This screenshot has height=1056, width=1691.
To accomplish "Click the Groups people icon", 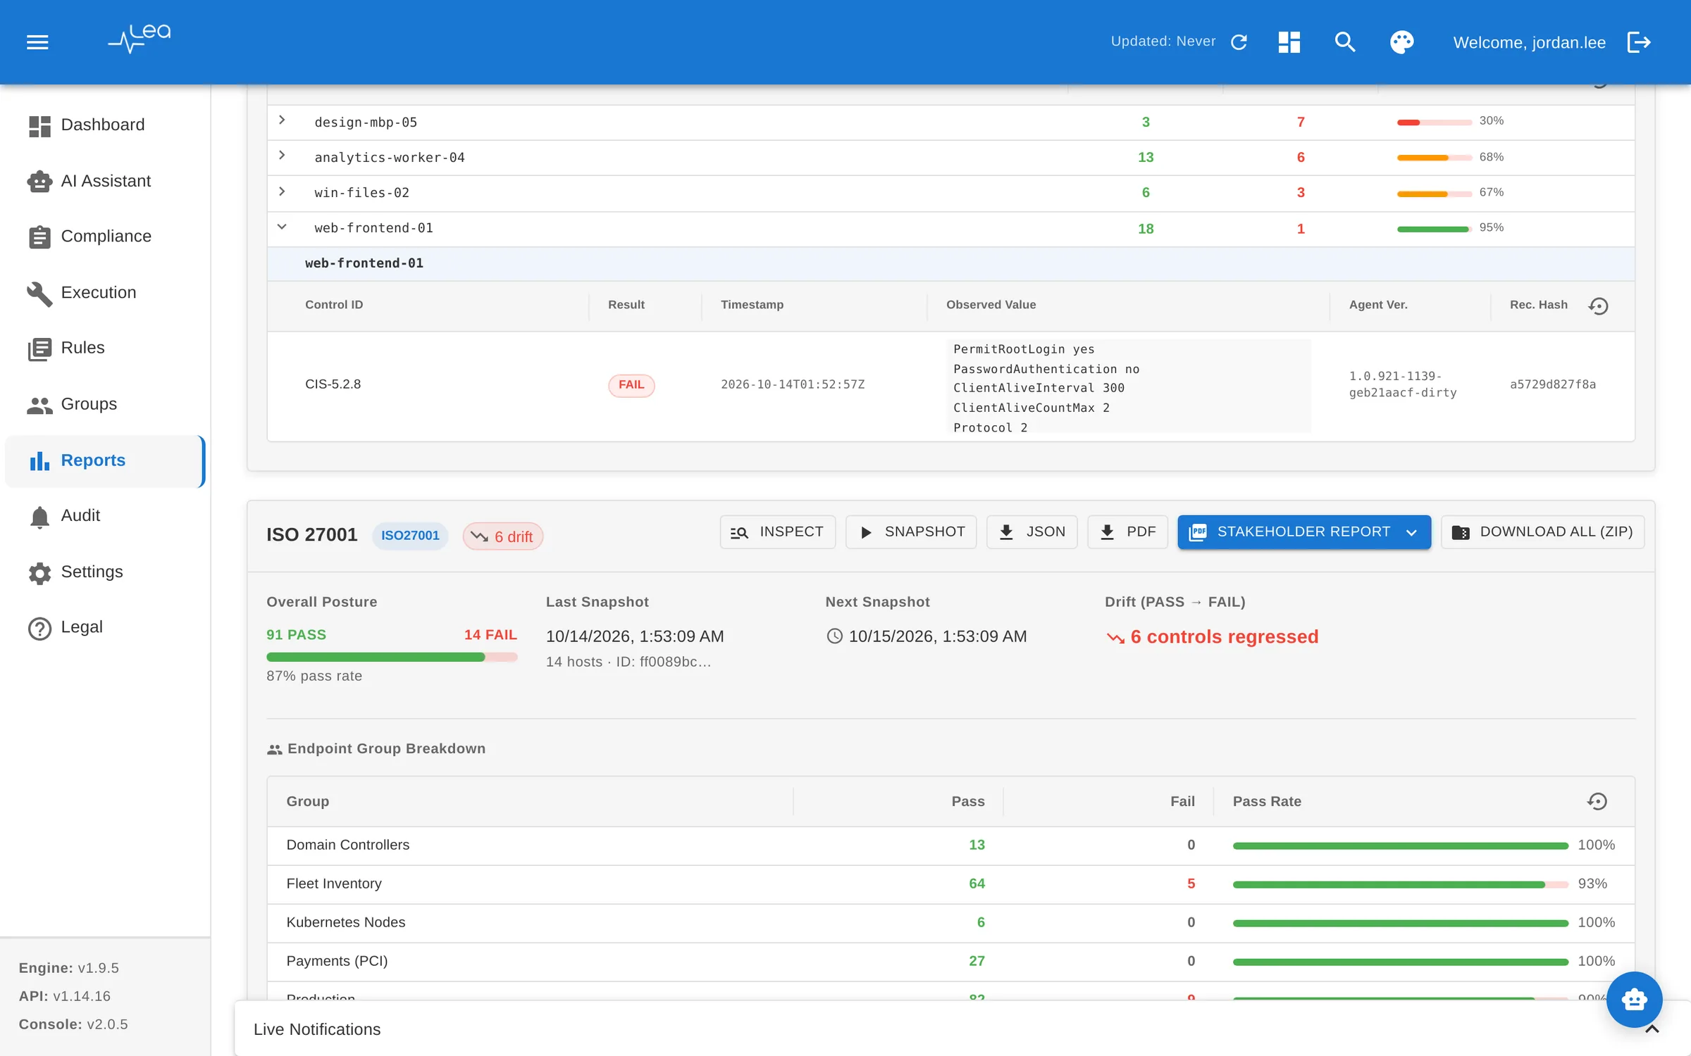I will tap(39, 405).
